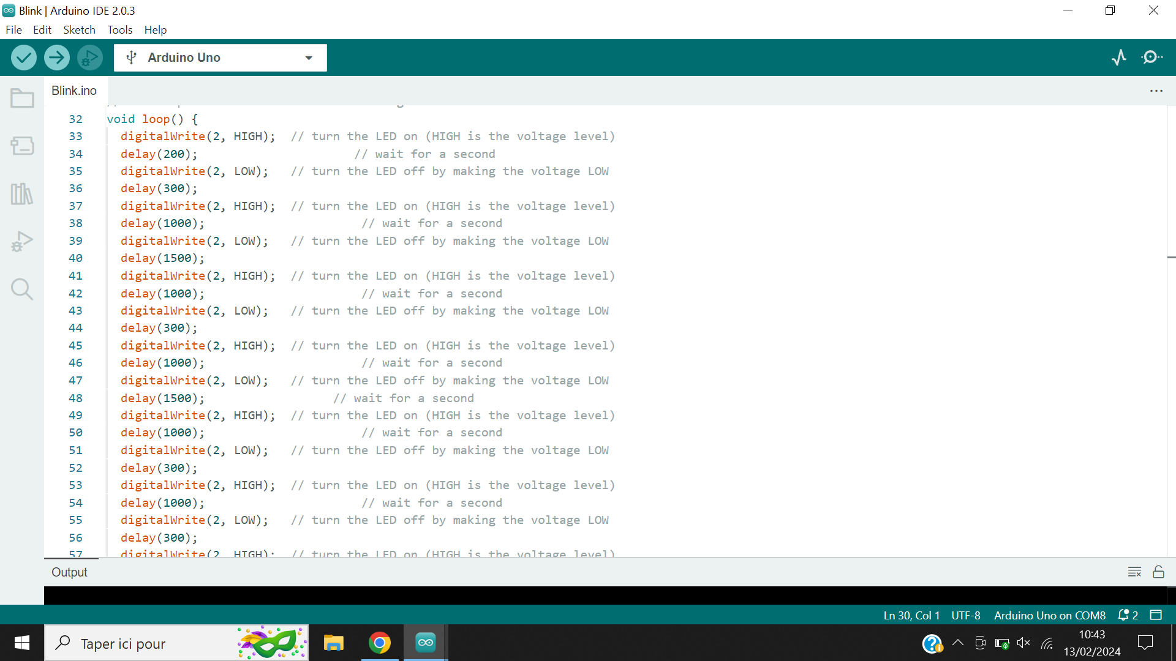
Task: Click Ln 30, Col 1 status entry
Action: point(911,615)
